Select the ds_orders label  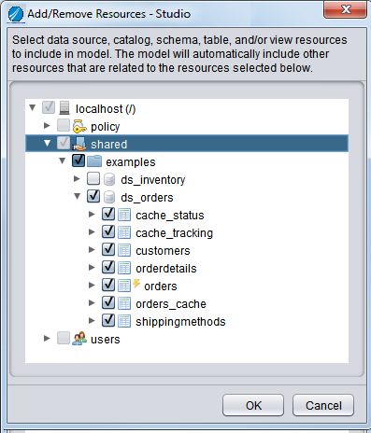(x=147, y=198)
